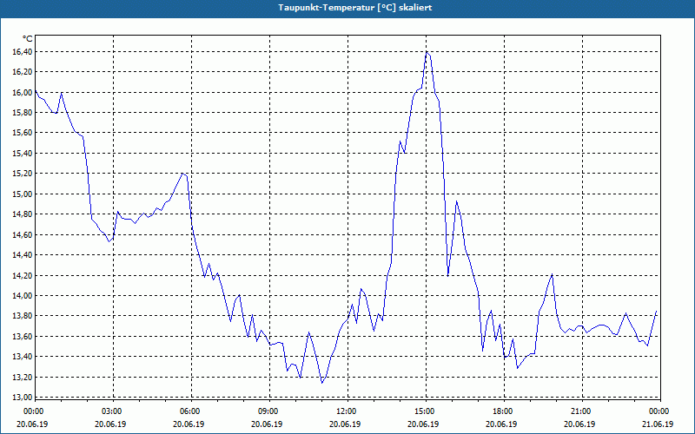Select the 12:00 time label
The height and width of the screenshot is (434, 695).
347,411
